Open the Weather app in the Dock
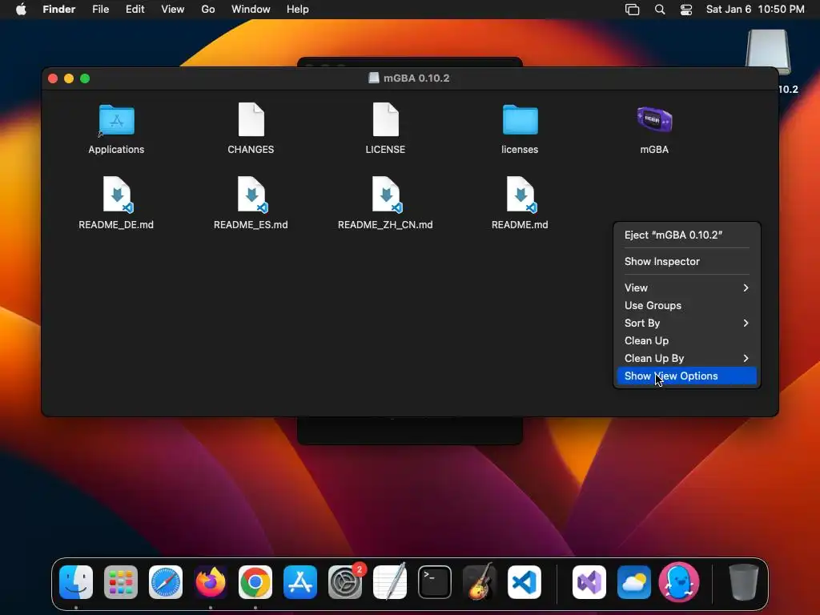This screenshot has width=820, height=615. tap(634, 582)
